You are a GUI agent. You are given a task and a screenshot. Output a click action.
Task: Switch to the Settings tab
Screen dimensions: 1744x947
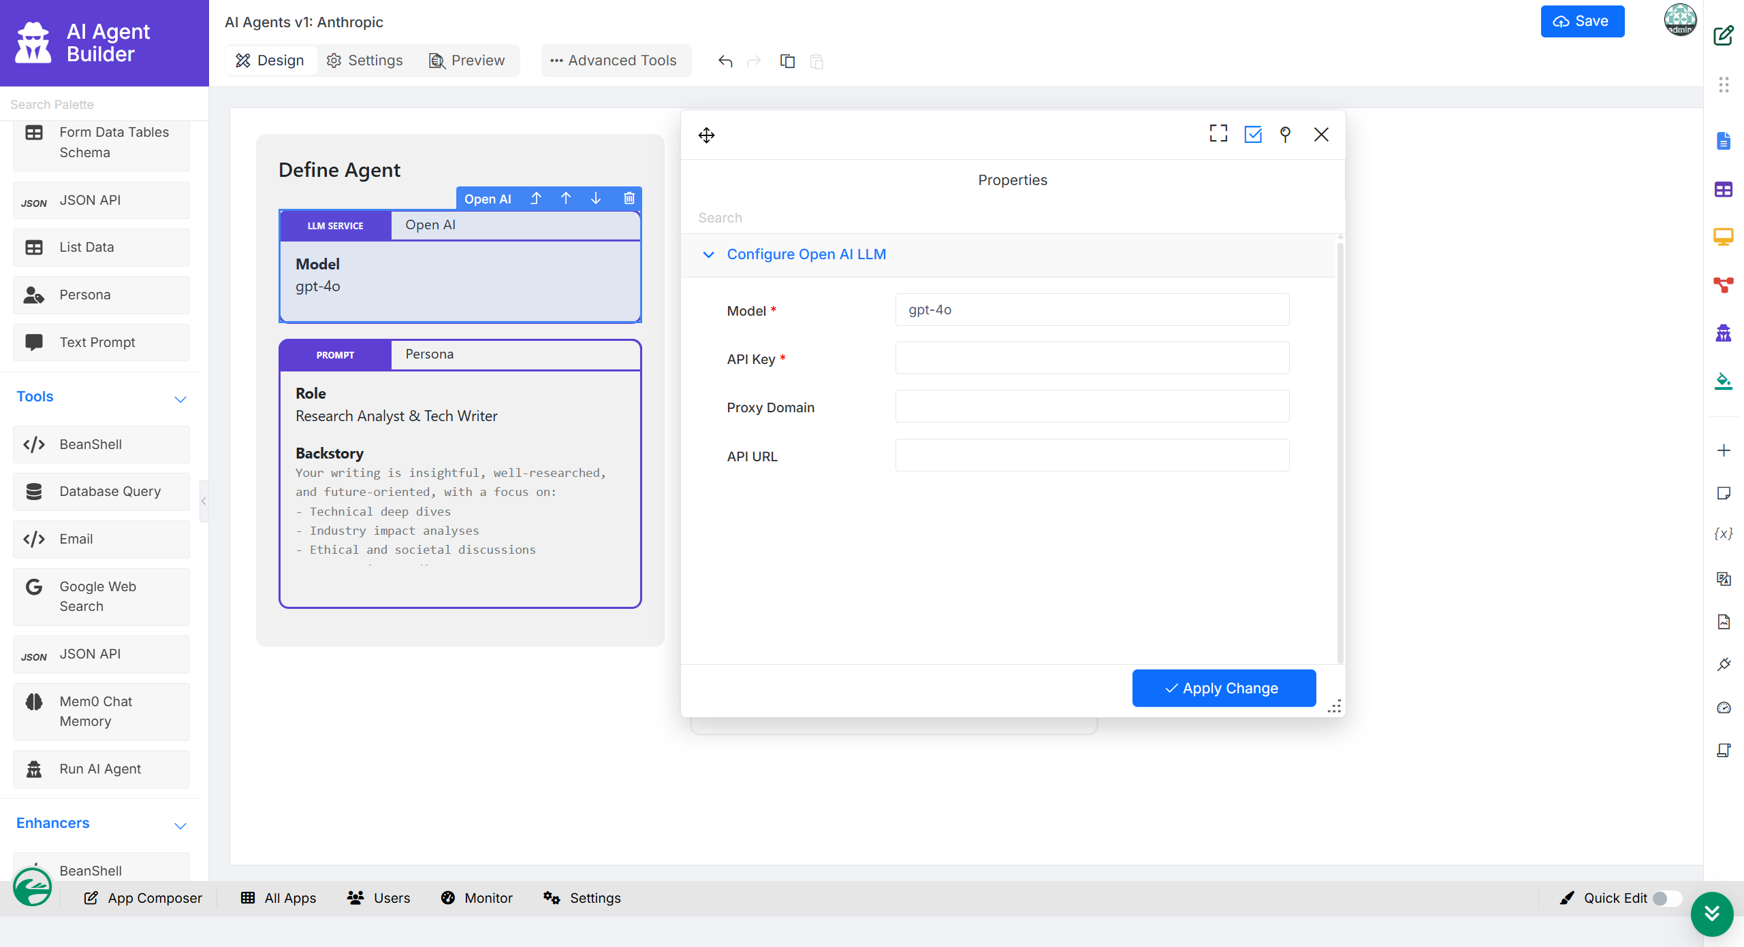click(x=365, y=61)
